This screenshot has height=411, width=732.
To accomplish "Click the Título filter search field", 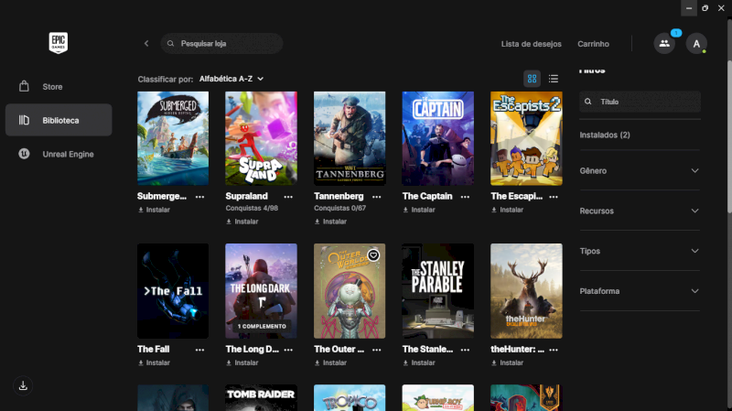I will click(640, 102).
